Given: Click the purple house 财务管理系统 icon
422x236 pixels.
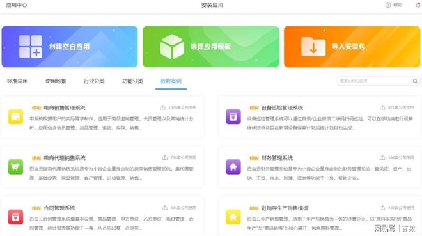Looking at the screenshot, I should point(233,167).
